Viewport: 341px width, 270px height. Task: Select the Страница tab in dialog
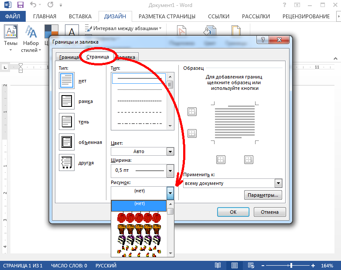click(x=98, y=57)
